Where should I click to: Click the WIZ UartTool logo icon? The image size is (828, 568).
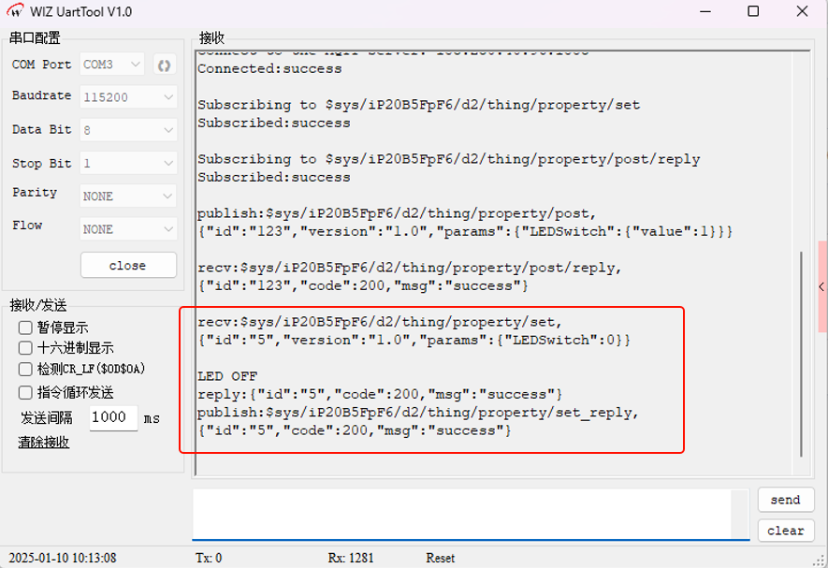tap(15, 12)
